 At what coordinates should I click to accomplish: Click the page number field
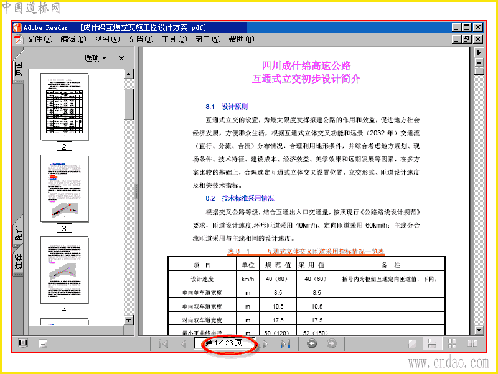[225, 343]
